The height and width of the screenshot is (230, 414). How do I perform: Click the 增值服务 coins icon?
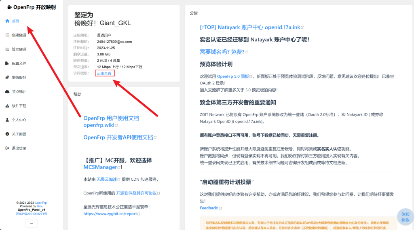pyautogui.click(x=7, y=77)
